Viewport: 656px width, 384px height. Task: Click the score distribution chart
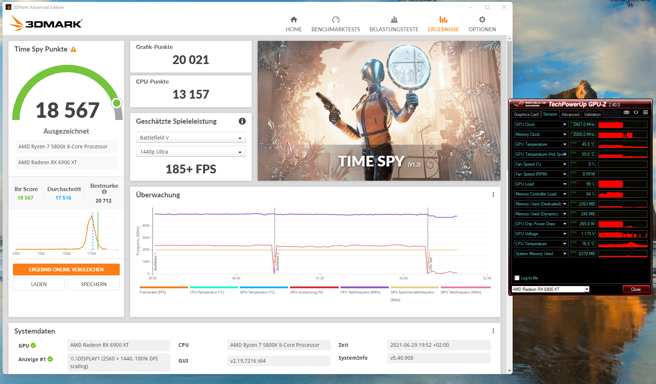tap(66, 233)
